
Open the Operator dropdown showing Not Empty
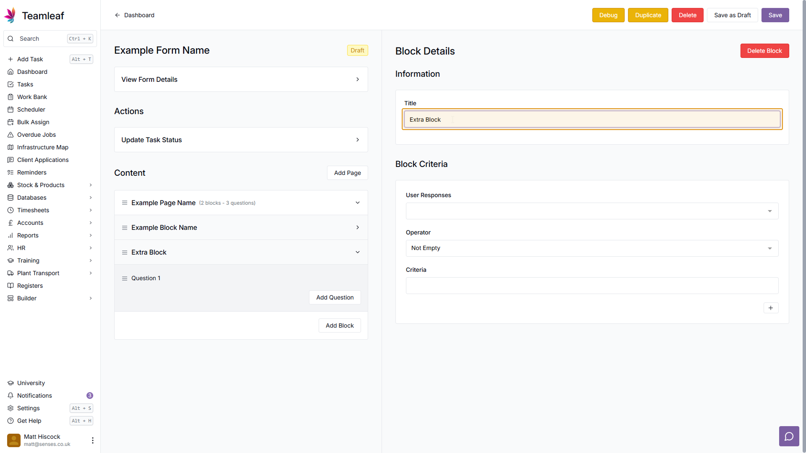591,248
